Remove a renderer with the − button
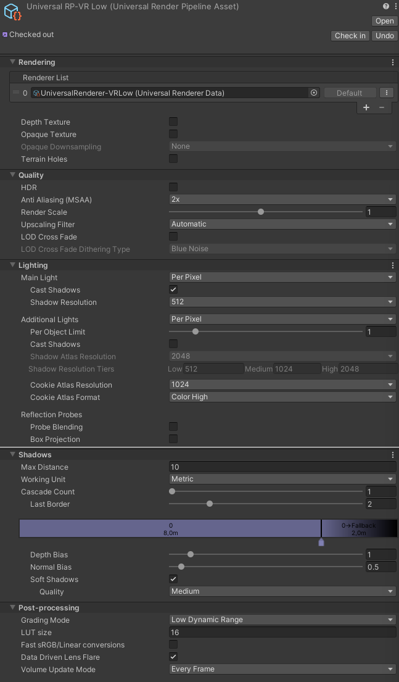Image resolution: width=399 pixels, height=682 pixels. click(382, 107)
